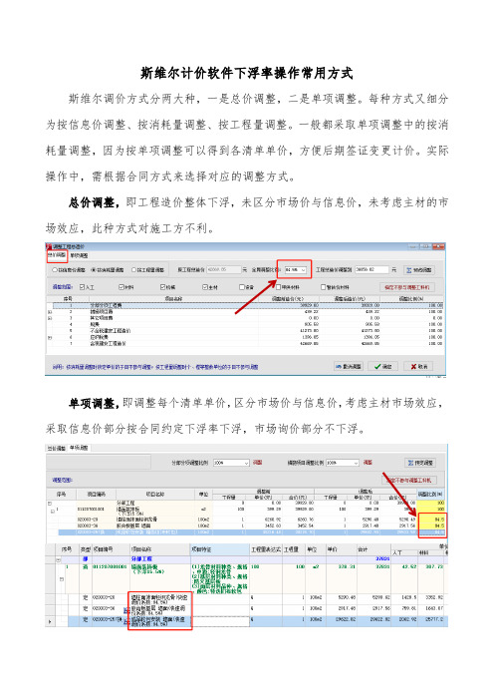
Task: Click the 取消调整 button
Action: coord(349,366)
